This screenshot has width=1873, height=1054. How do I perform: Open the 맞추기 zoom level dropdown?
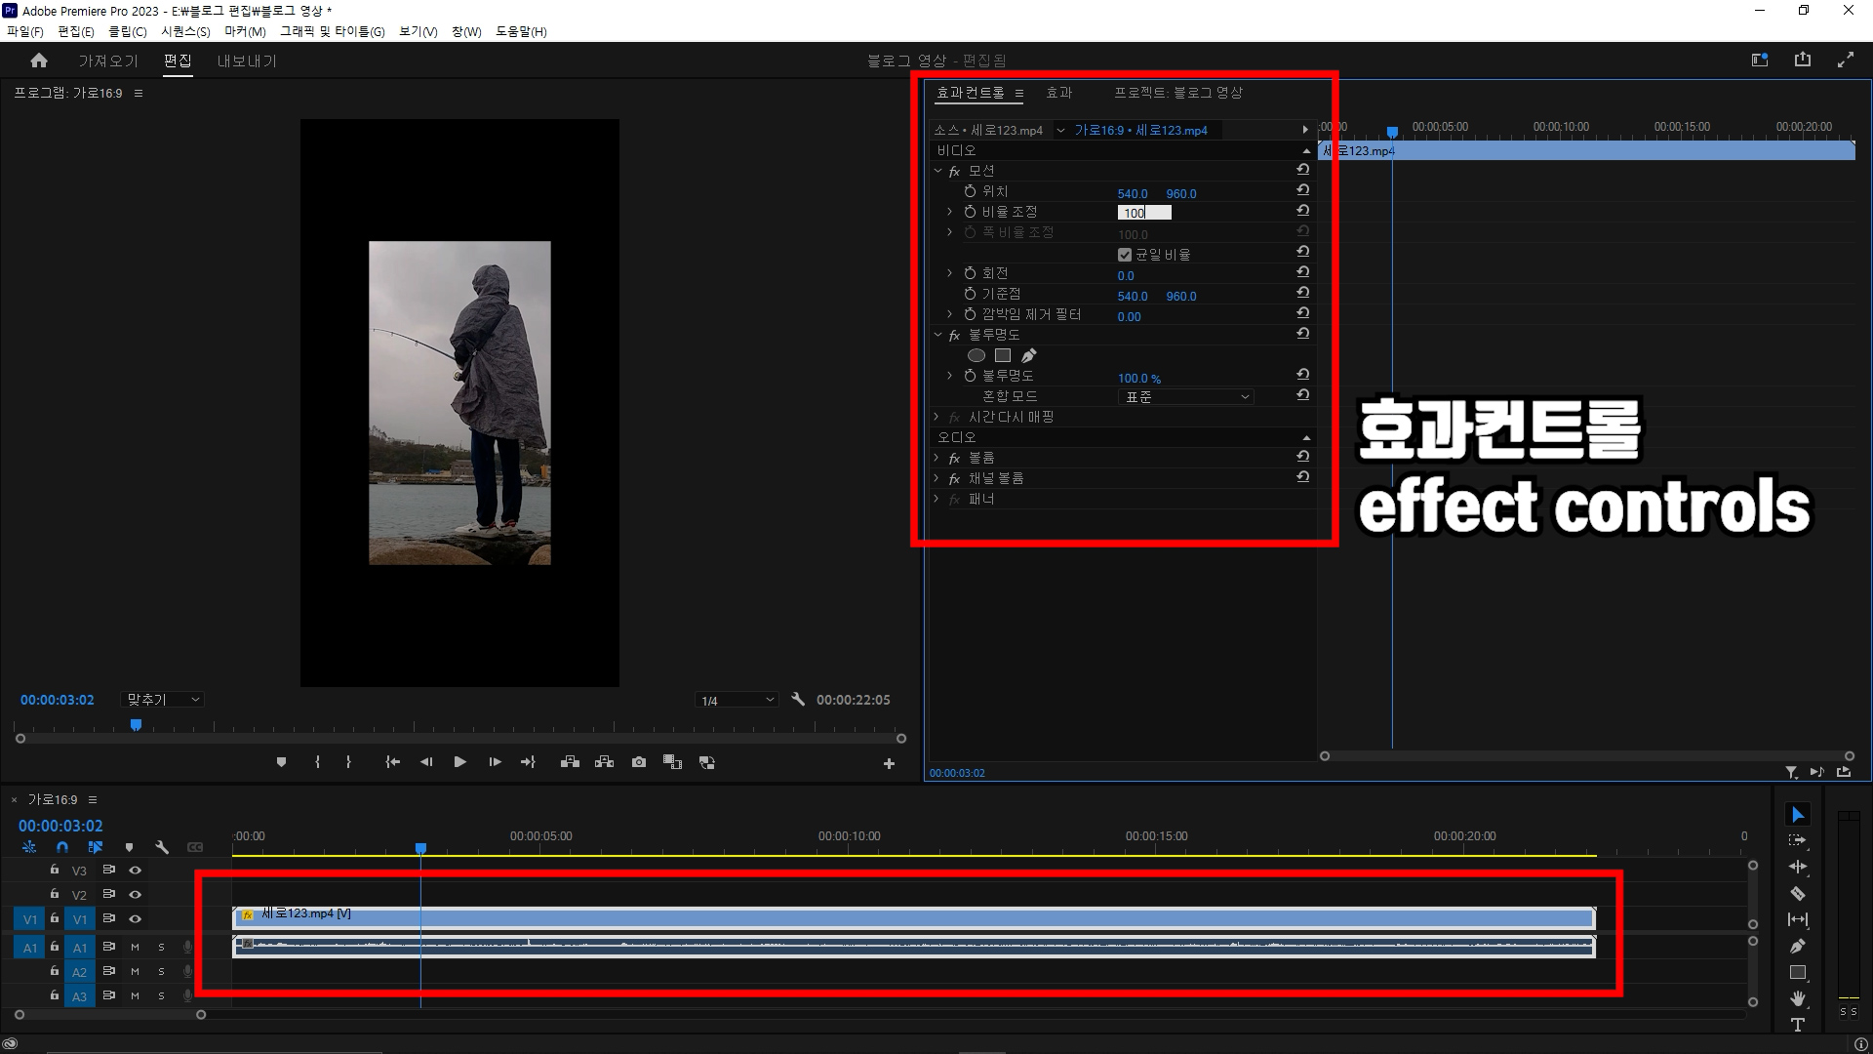coord(163,700)
